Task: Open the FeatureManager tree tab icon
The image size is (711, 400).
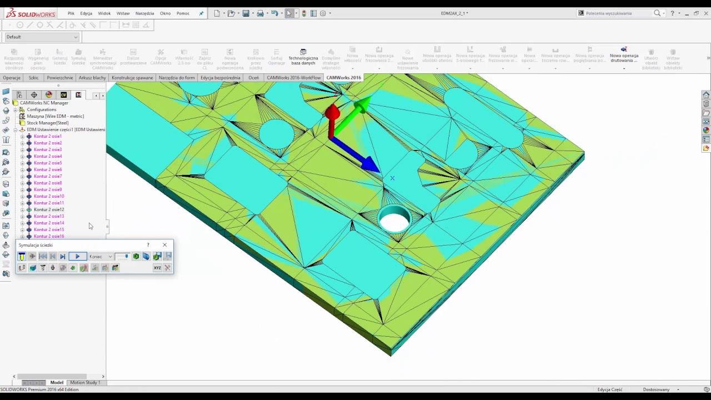Action: click(x=19, y=95)
